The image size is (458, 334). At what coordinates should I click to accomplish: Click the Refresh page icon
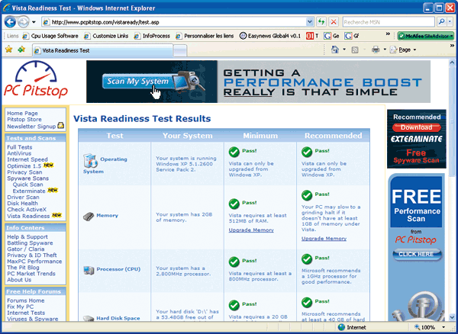click(321, 22)
